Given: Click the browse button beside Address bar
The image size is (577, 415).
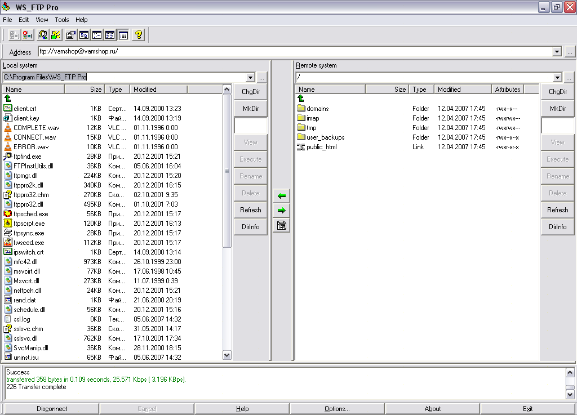Looking at the screenshot, I should point(570,52).
